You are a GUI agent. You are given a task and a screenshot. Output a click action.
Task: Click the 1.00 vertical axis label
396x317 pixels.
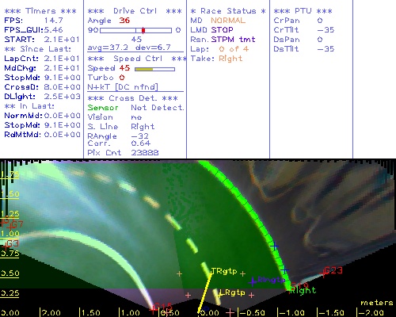coord(10,234)
